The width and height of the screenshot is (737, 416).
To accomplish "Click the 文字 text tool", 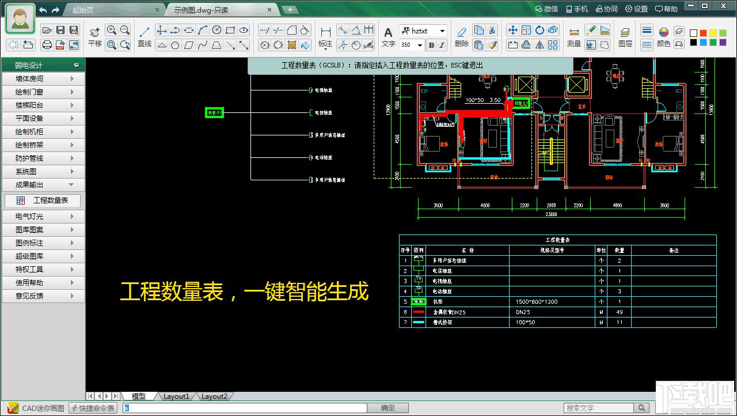I will [389, 37].
